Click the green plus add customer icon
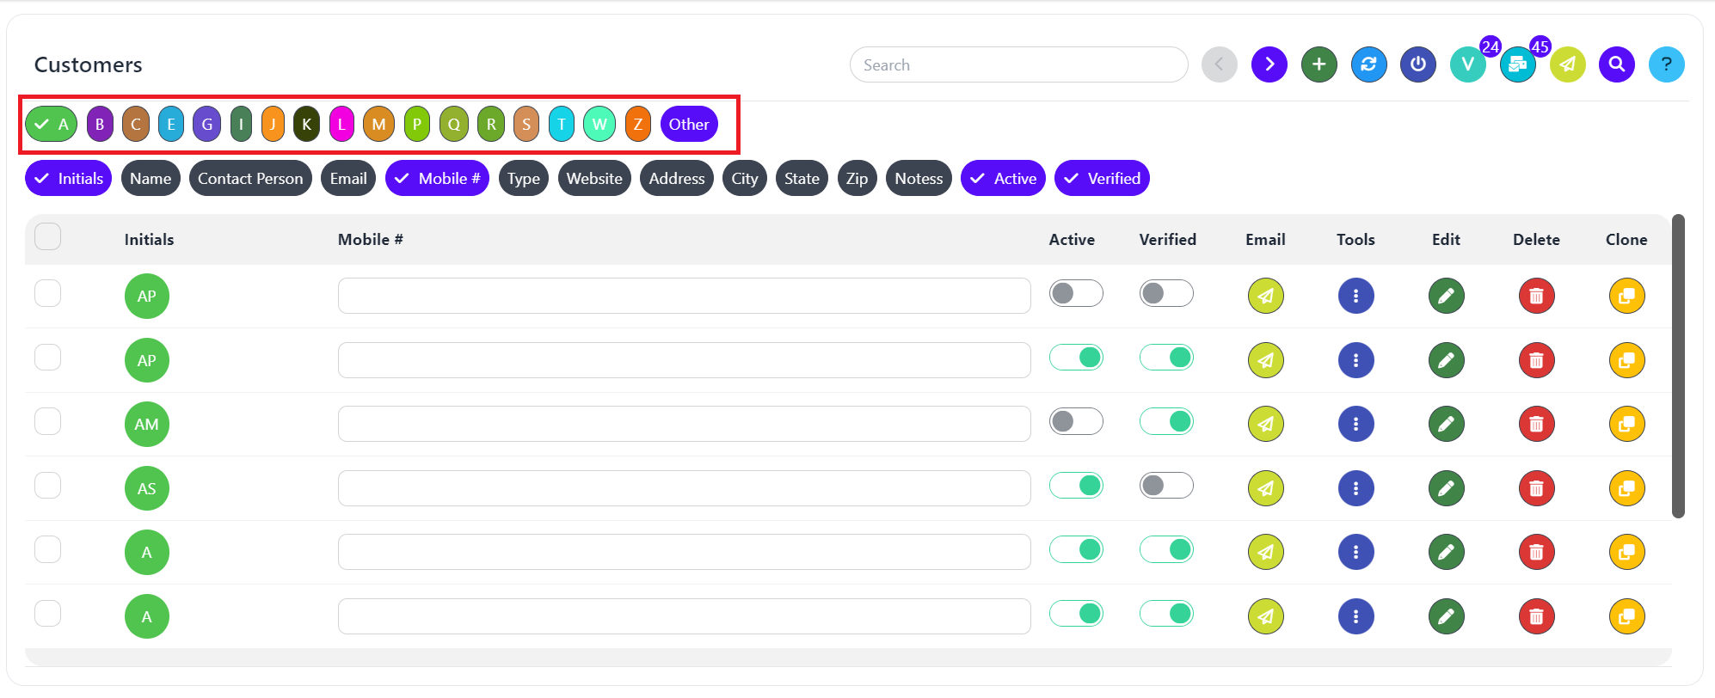 [x=1319, y=64]
